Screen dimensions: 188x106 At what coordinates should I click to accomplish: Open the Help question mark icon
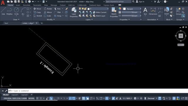pyautogui.click(x=165, y=1)
